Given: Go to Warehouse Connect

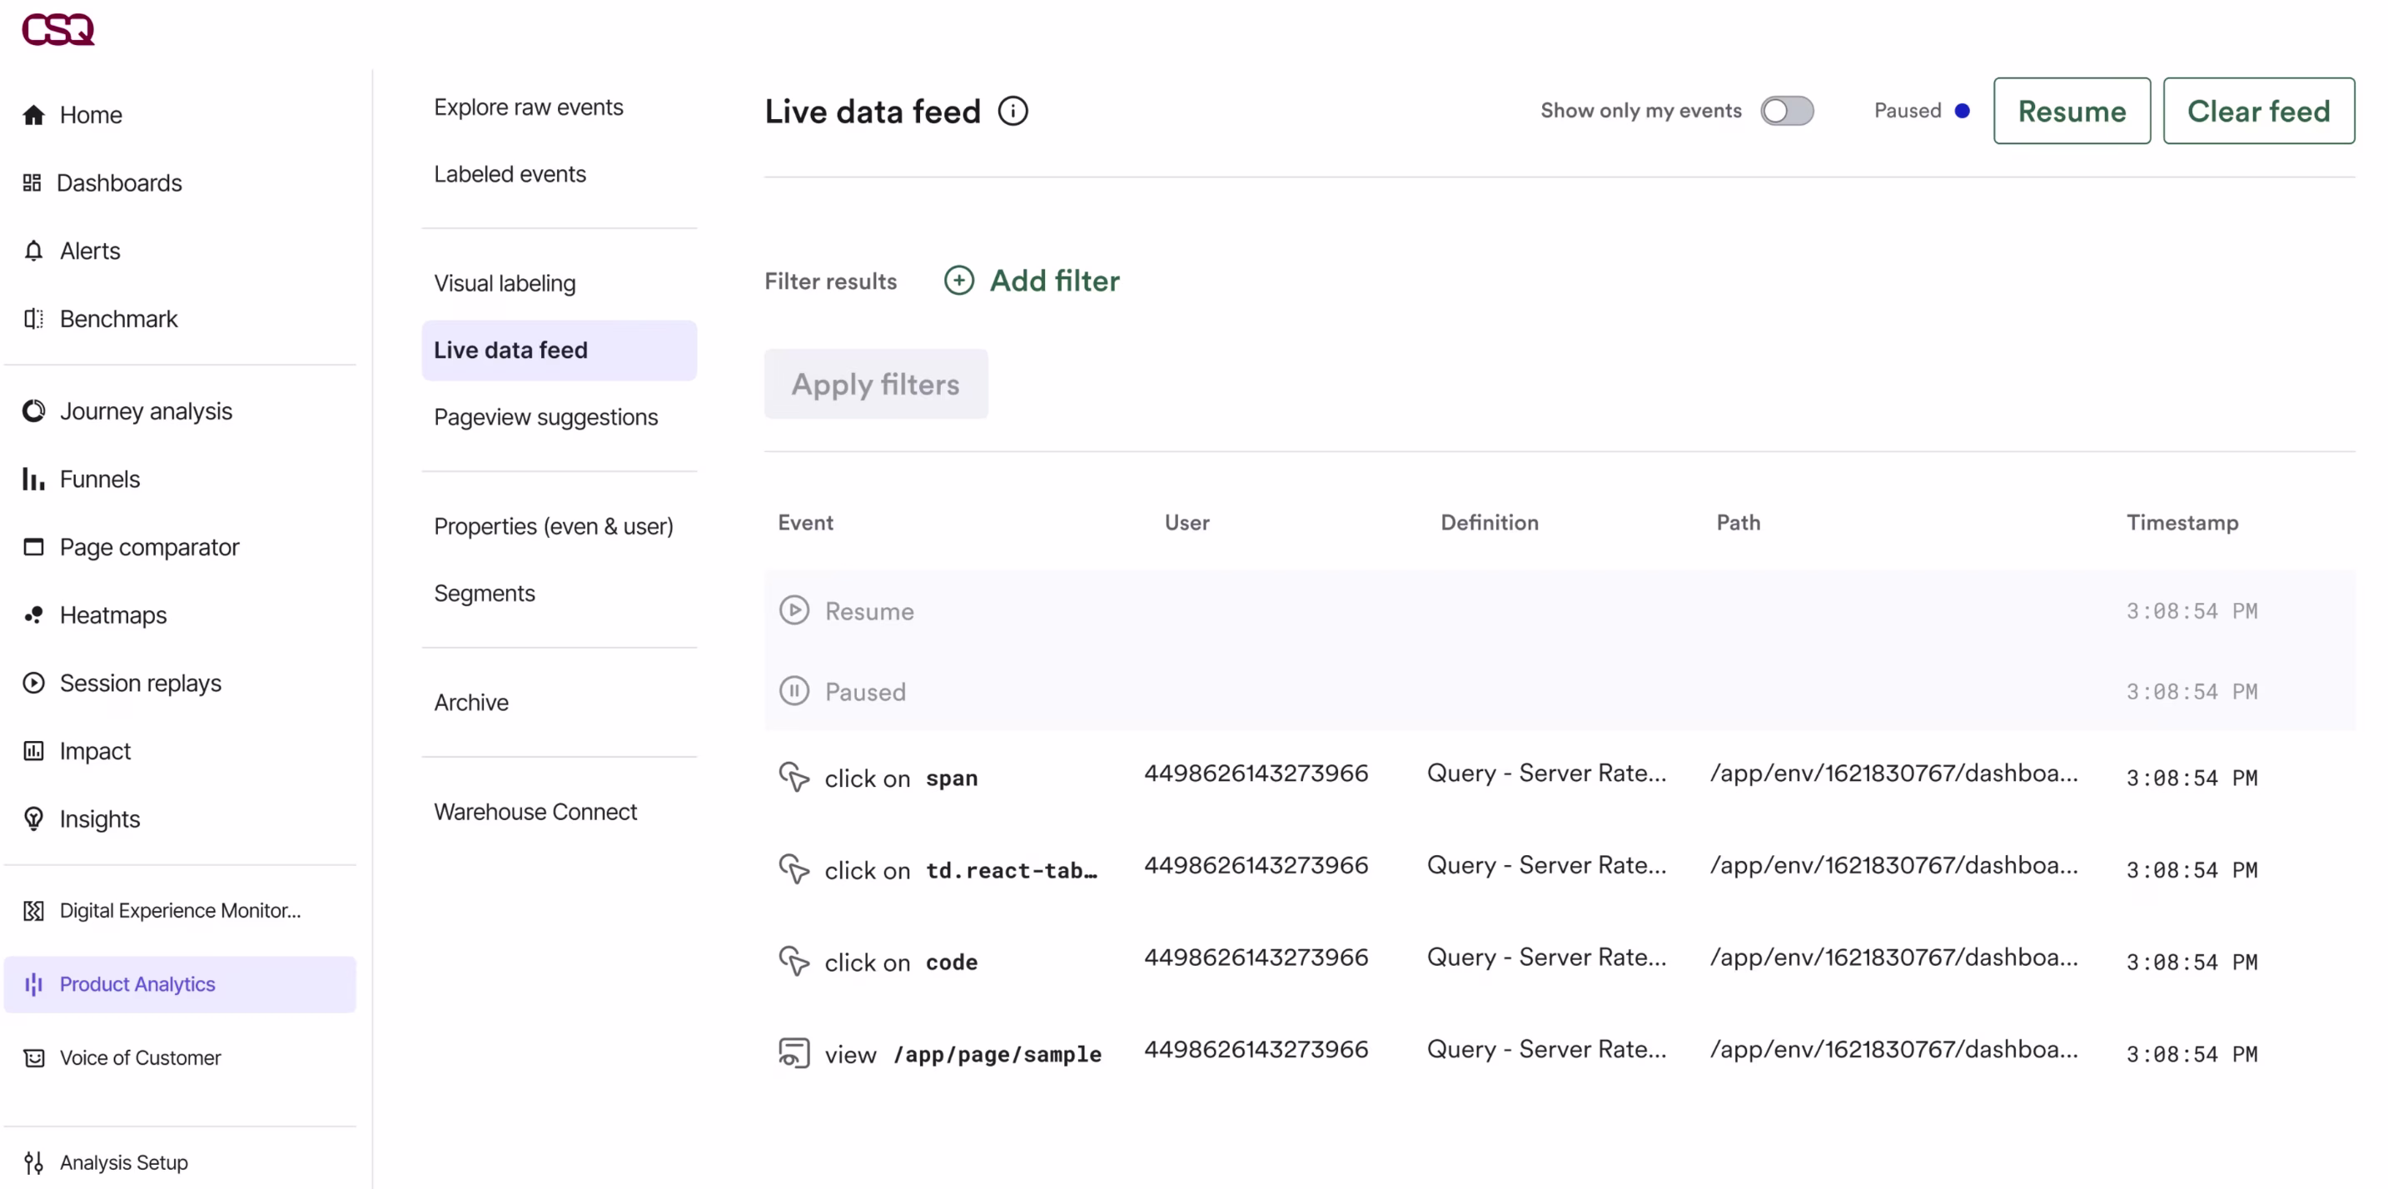Looking at the screenshot, I should (x=535, y=812).
